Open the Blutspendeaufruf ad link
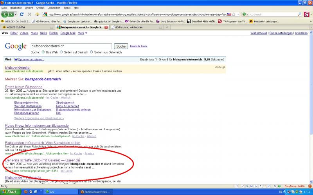This screenshot has height=195, width=313. [x=18, y=67]
